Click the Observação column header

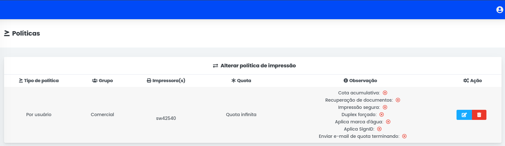[360, 81]
